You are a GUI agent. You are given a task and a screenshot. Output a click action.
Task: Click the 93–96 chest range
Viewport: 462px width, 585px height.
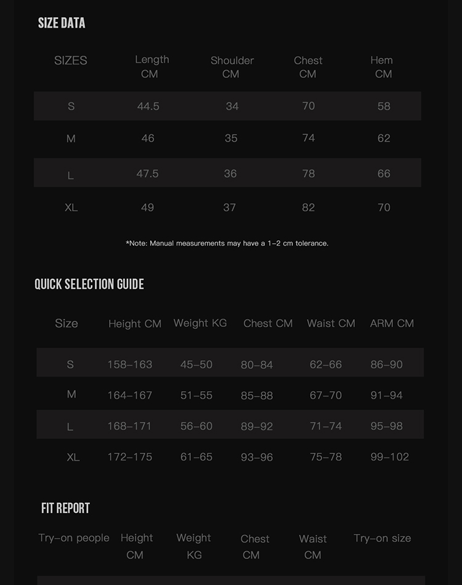click(257, 458)
